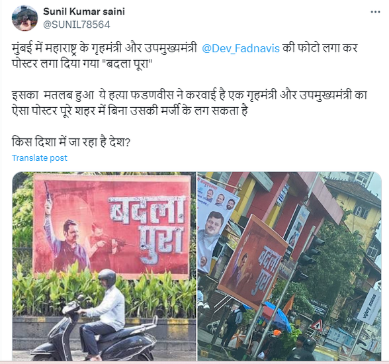Click Translate post

(40, 158)
